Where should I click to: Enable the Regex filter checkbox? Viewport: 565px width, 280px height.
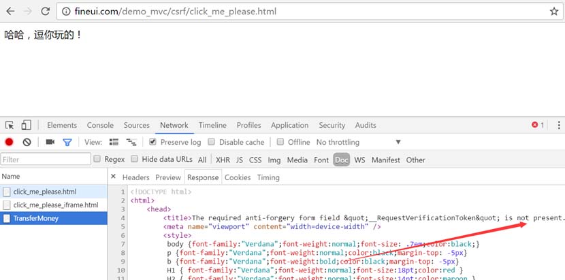[97, 159]
